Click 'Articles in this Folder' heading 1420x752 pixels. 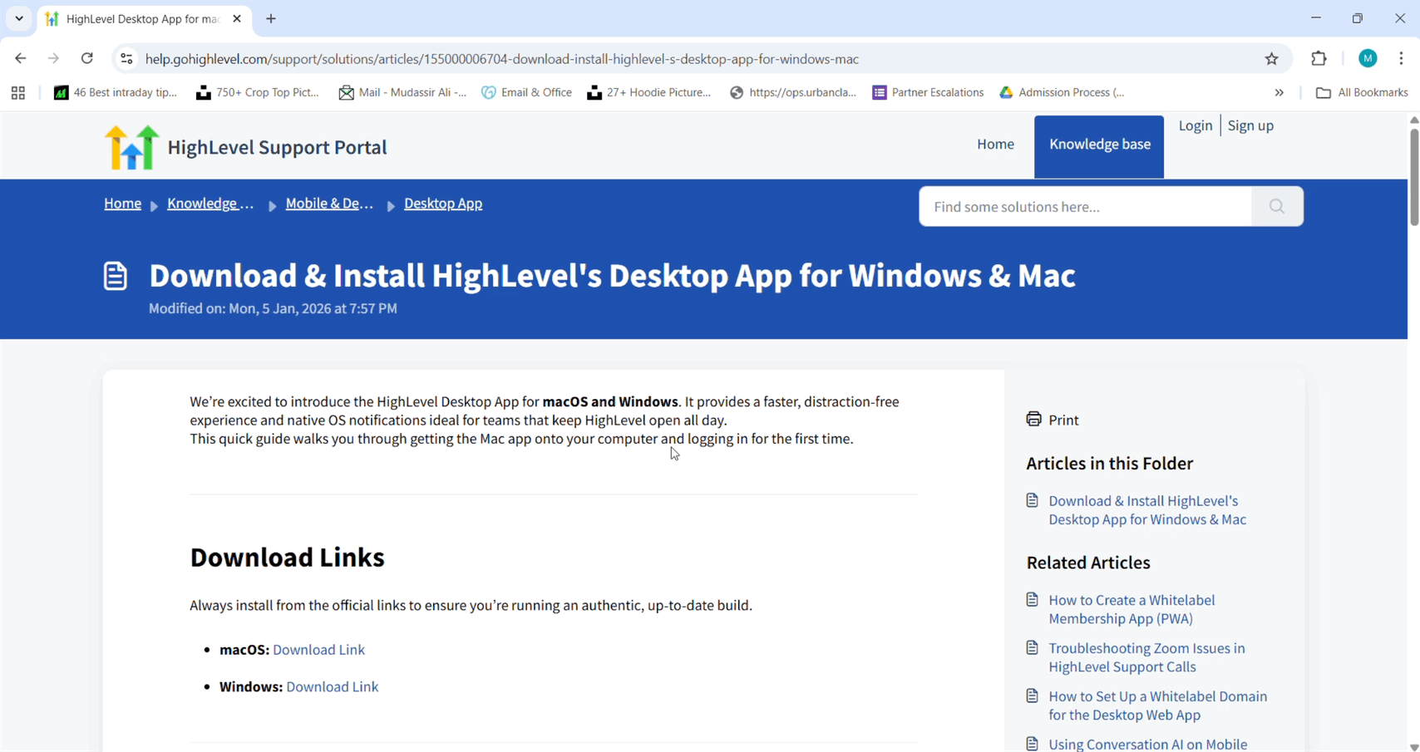coord(1109,464)
